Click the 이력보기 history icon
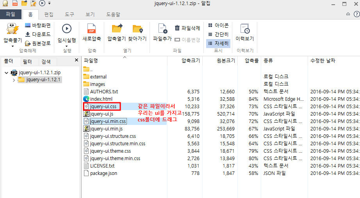 (x=245, y=29)
